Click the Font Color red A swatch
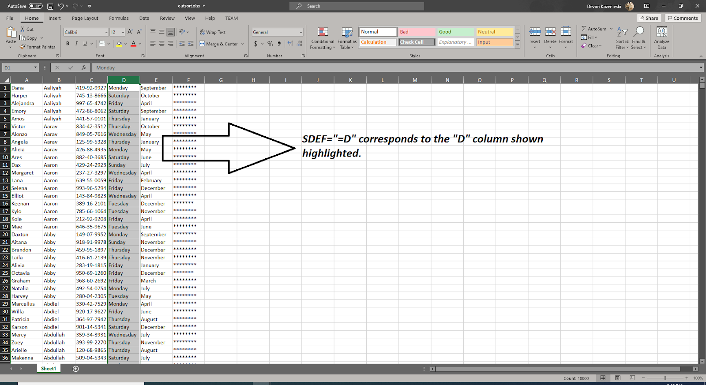Viewport: 706px width, 385px height. pos(133,44)
